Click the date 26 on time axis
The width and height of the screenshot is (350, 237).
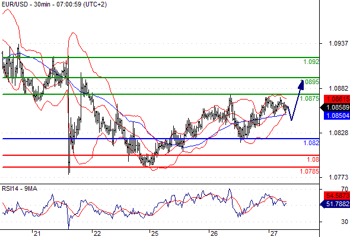214,233
